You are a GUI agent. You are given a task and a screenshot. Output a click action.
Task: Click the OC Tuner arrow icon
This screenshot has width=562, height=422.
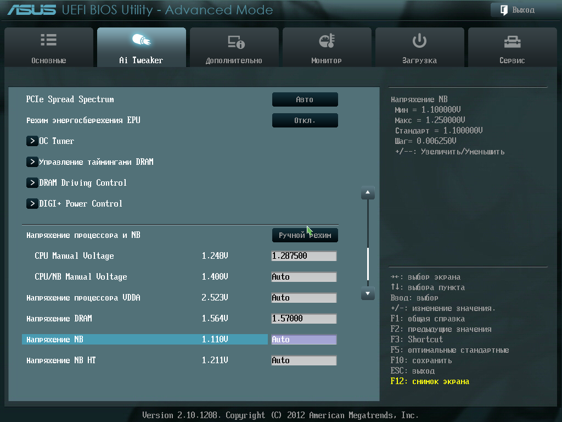tap(32, 141)
